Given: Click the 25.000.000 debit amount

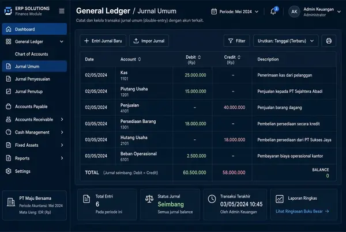Looking at the screenshot, I should [x=195, y=75].
